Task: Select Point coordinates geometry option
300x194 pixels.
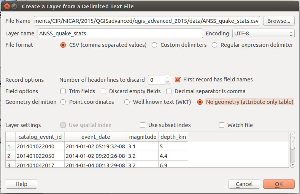Action: pos(63,102)
